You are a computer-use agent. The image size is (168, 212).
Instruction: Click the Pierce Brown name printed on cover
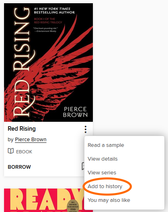[x=75, y=112]
